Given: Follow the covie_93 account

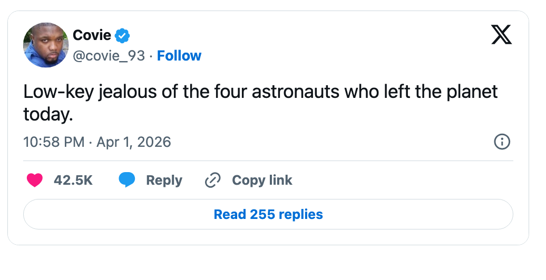Looking at the screenshot, I should point(179,56).
